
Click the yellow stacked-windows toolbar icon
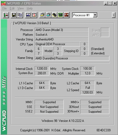[x=42, y=15]
